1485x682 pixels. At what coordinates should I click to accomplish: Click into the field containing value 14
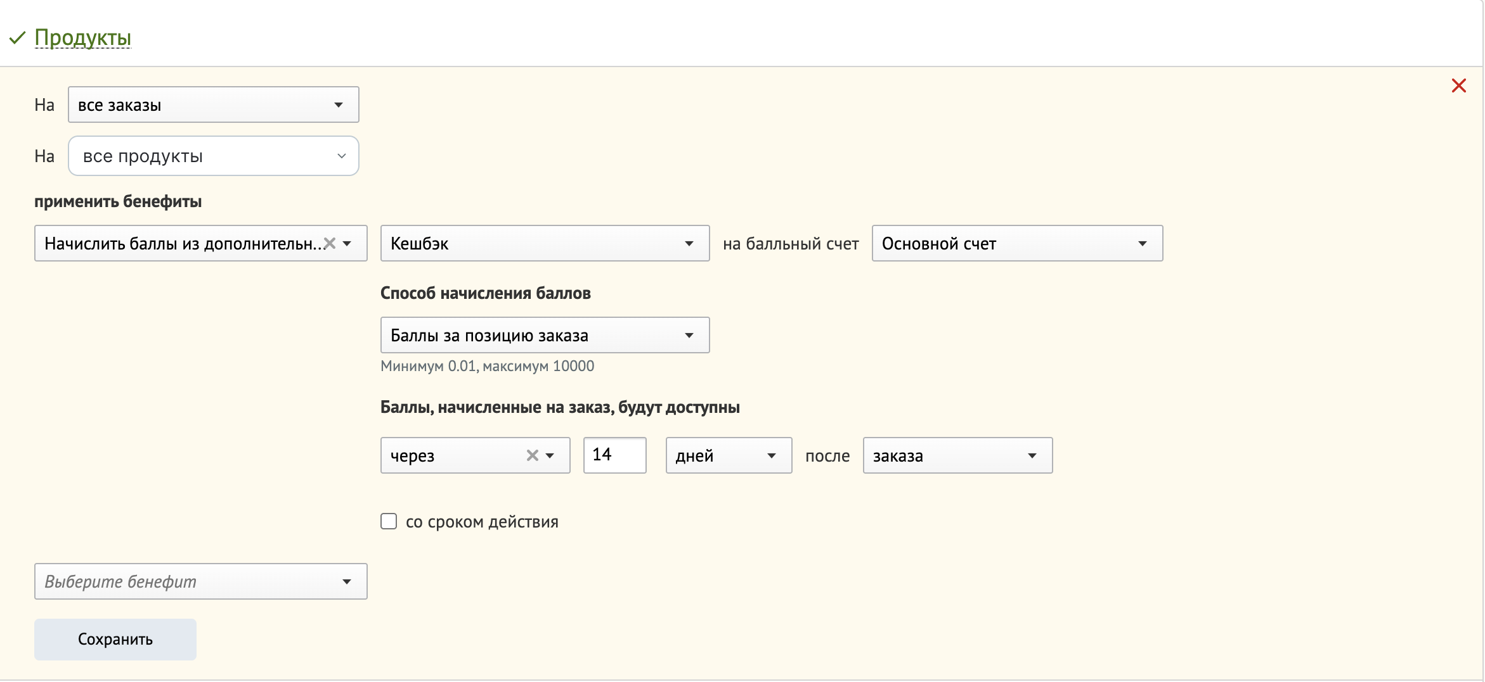[x=614, y=455]
